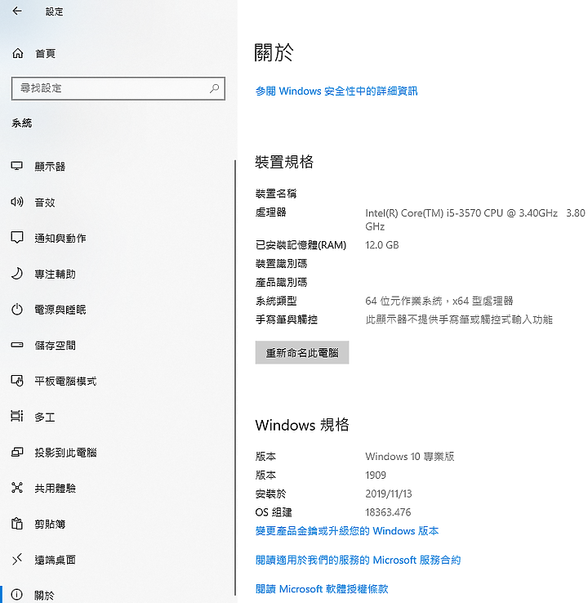Click the 已安裝記憶體(RAM) label
The image size is (588, 603).
point(301,245)
